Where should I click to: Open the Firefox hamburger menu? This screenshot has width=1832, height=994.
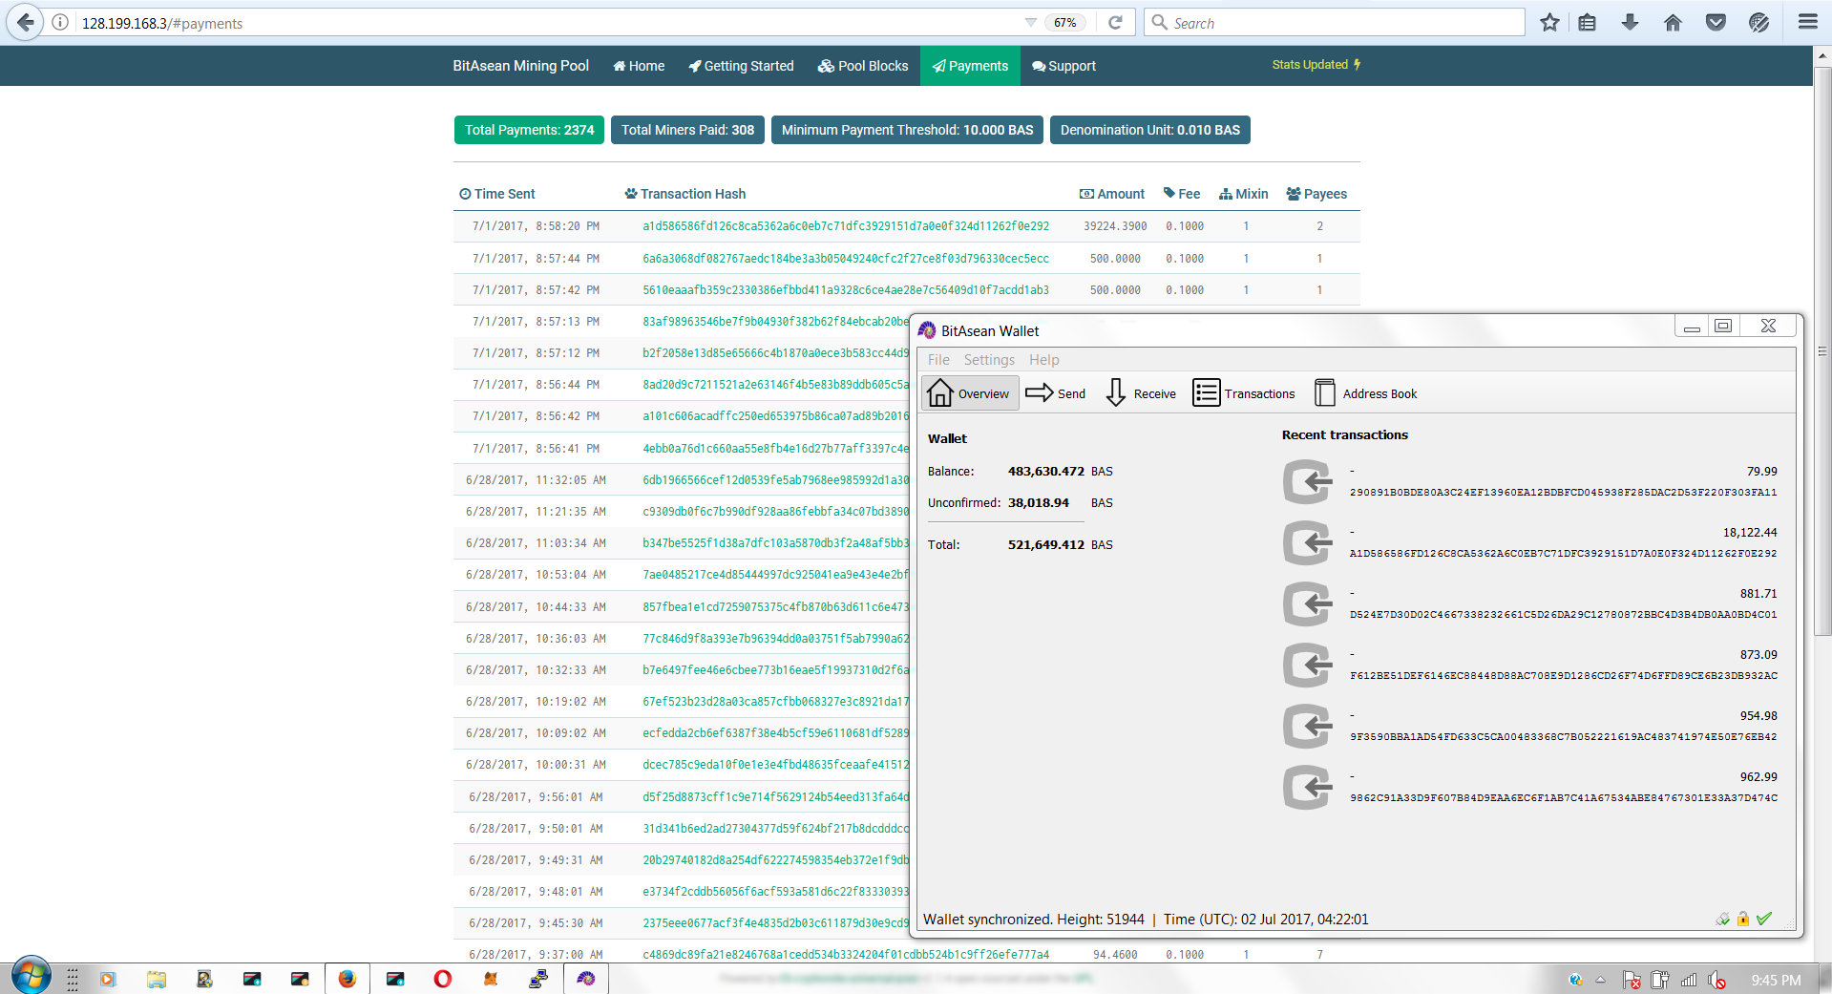(1808, 22)
